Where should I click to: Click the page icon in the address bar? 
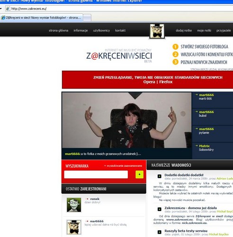coord(8,9)
